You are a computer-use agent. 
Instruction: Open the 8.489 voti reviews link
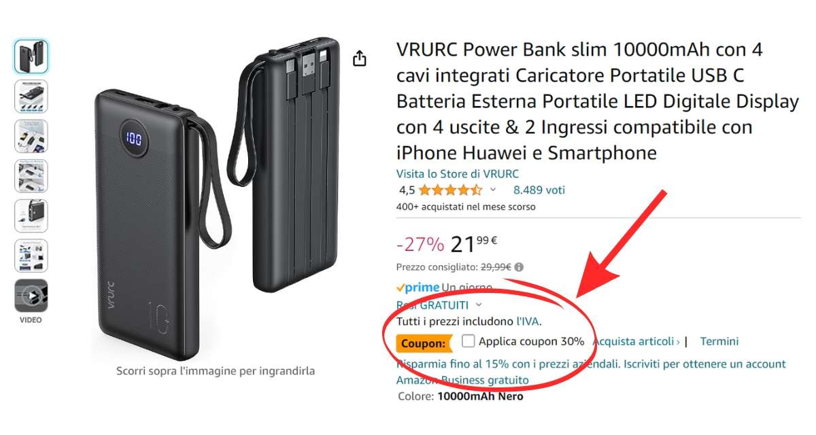pos(539,190)
